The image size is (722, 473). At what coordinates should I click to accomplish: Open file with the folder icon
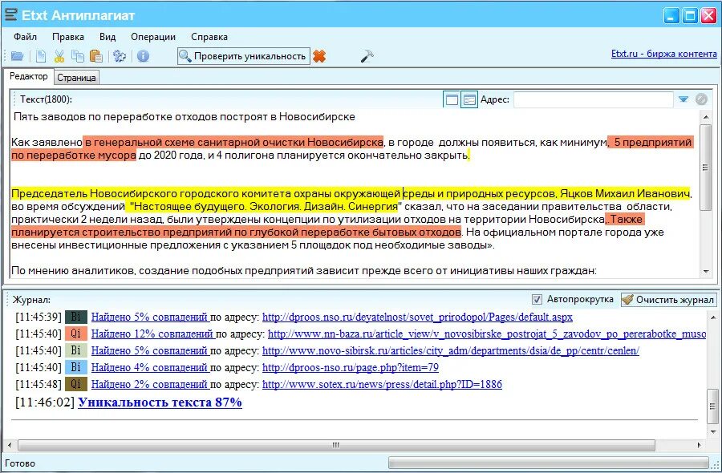click(x=17, y=56)
